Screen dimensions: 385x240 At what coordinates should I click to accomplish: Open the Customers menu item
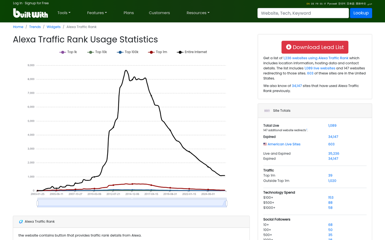[x=159, y=13]
